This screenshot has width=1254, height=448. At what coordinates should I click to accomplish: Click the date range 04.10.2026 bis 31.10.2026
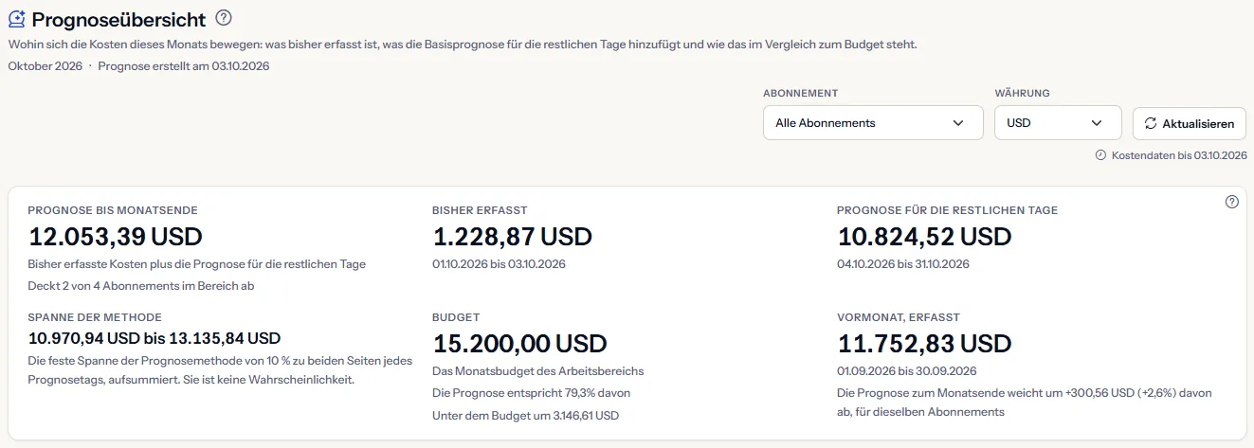click(903, 264)
